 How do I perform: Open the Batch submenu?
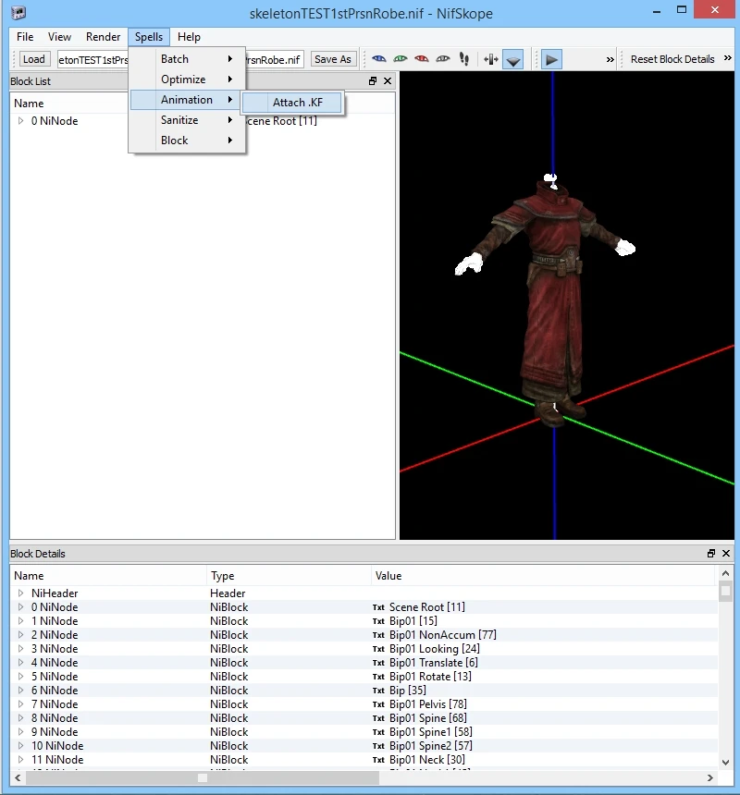(187, 59)
